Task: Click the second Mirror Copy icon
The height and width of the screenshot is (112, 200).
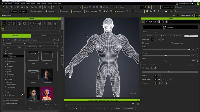Action: click(x=155, y=68)
